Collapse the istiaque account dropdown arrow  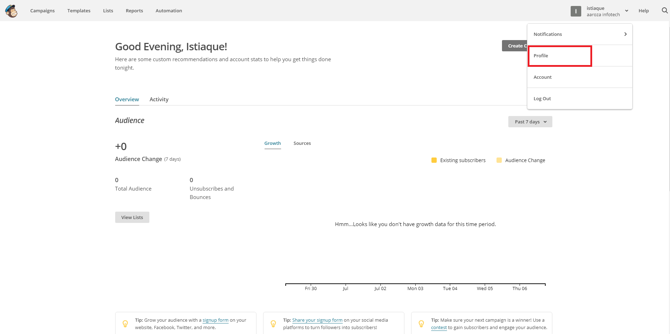click(x=627, y=11)
